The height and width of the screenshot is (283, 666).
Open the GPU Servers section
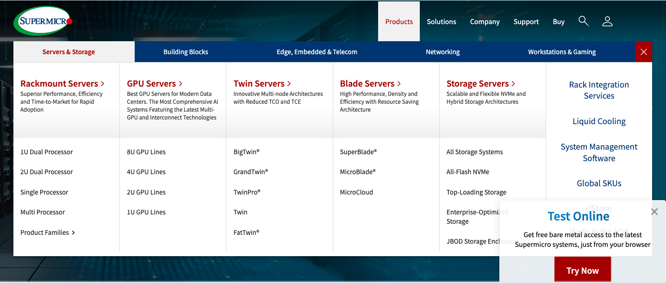click(x=151, y=83)
